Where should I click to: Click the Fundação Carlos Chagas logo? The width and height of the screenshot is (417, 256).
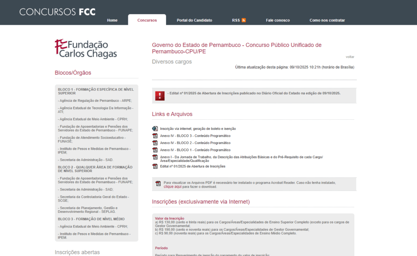click(85, 48)
